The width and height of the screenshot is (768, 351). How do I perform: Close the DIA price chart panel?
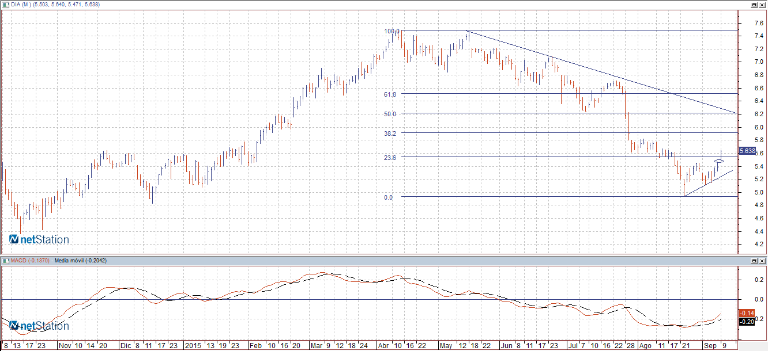pos(761,4)
